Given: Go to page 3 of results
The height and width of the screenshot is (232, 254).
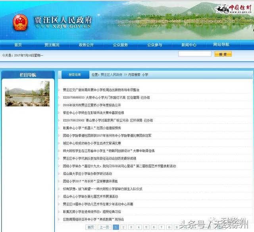Looking at the screenshot, I should tap(131, 227).
